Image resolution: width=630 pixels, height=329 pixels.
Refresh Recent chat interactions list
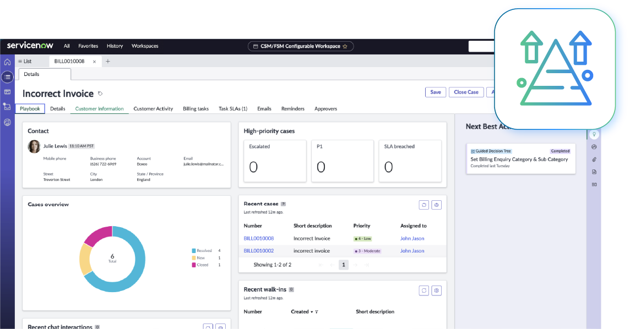pos(208,327)
